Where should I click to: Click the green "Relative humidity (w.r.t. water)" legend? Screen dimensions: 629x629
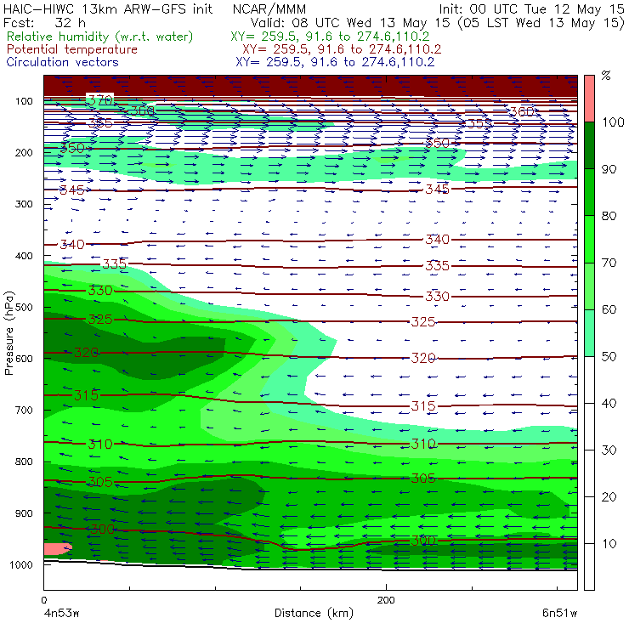point(100,37)
